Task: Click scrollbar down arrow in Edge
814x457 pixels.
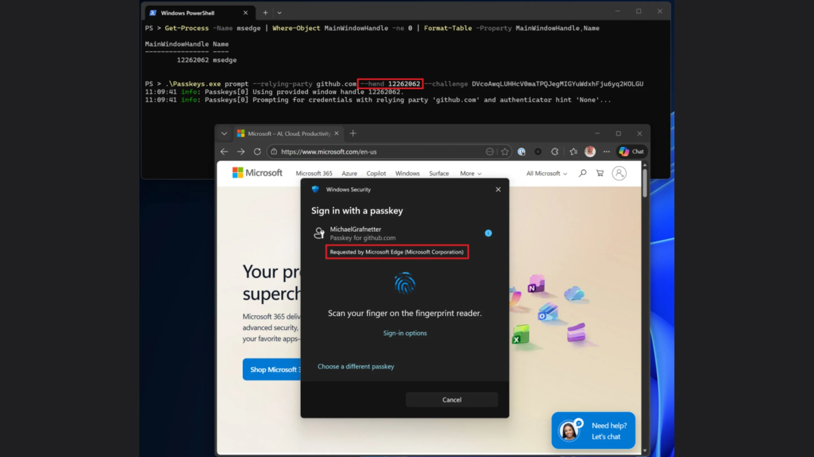Action: point(645,451)
